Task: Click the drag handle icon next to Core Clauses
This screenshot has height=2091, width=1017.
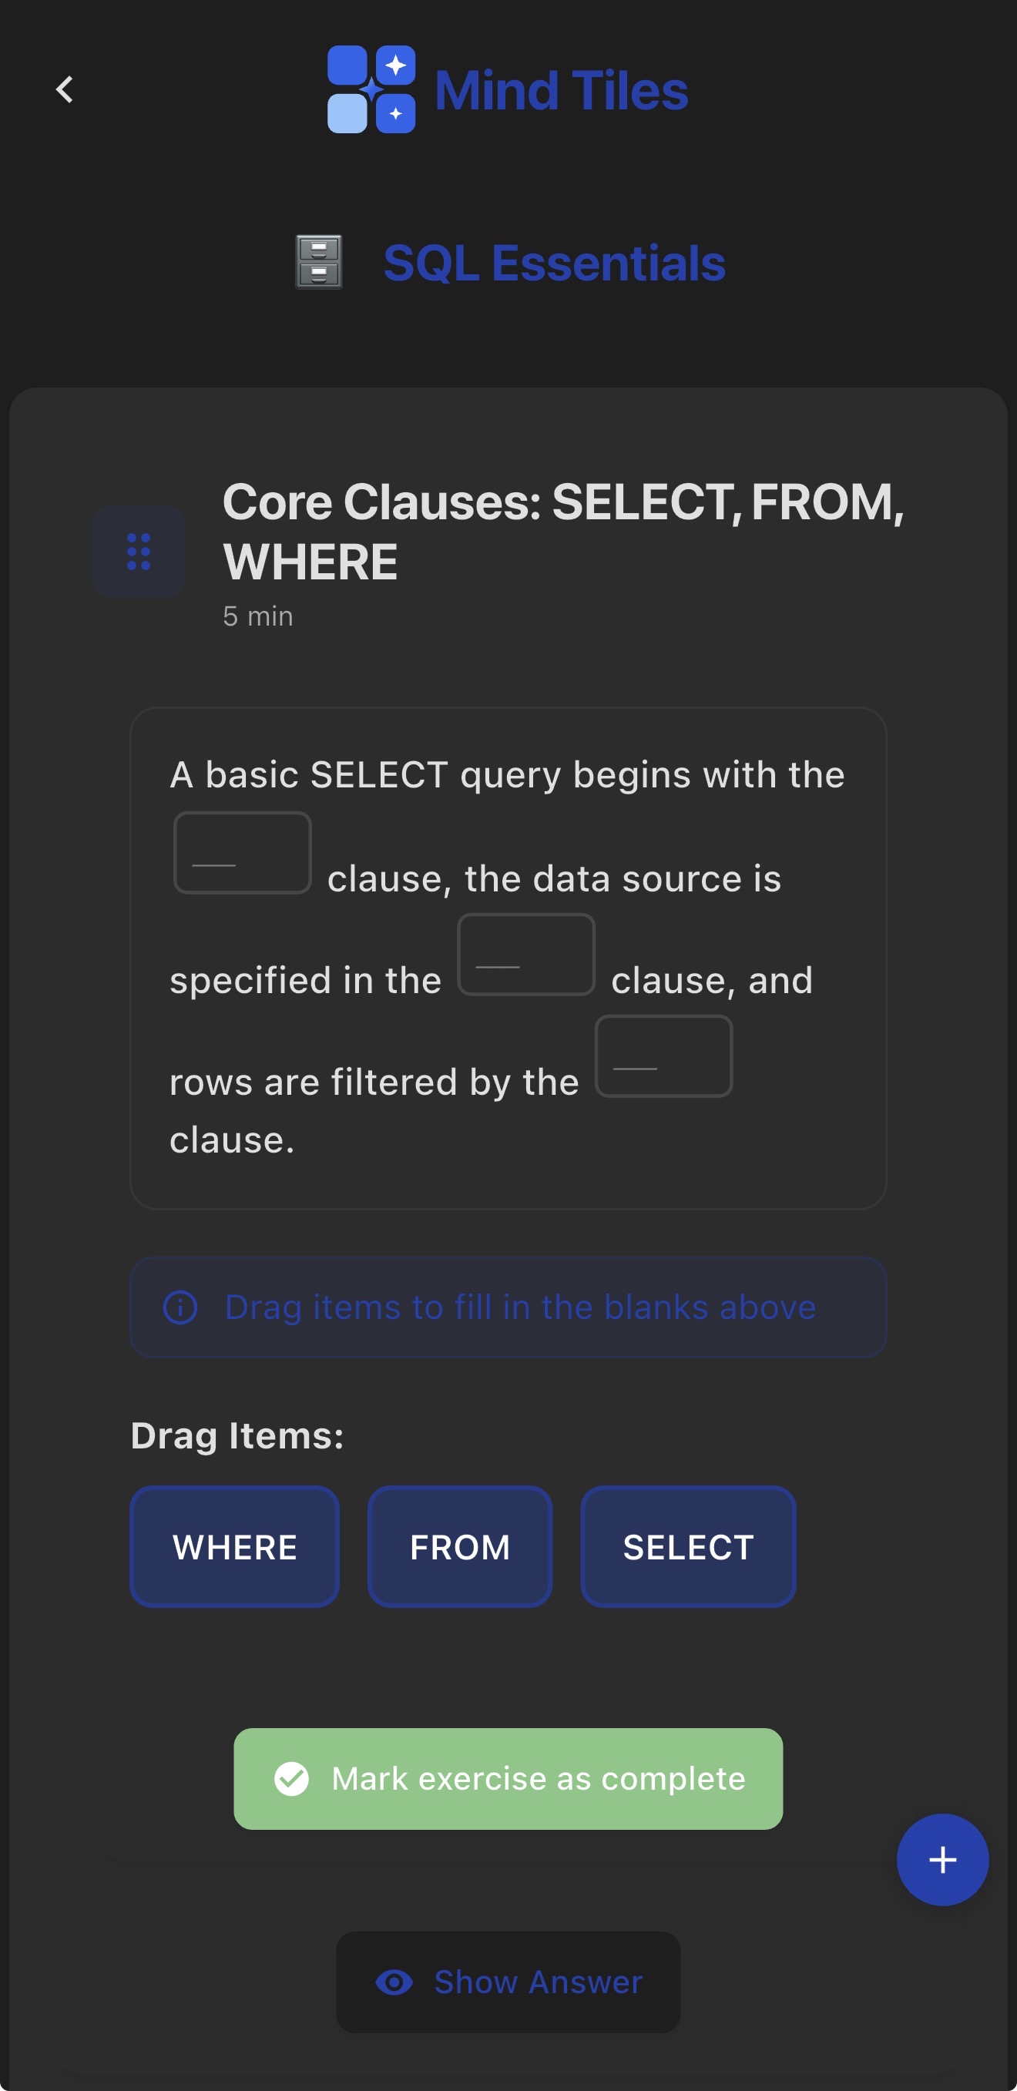Action: point(138,550)
